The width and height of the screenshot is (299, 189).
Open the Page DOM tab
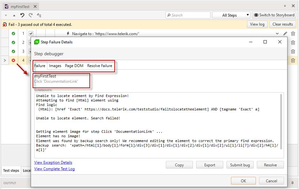(x=74, y=66)
